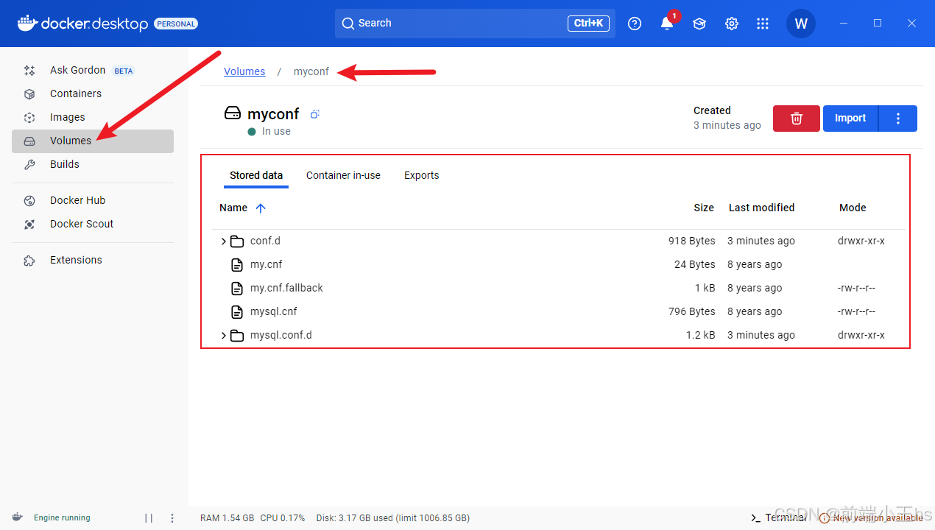Select the conf.d folder name
This screenshot has width=935, height=530.
click(265, 241)
